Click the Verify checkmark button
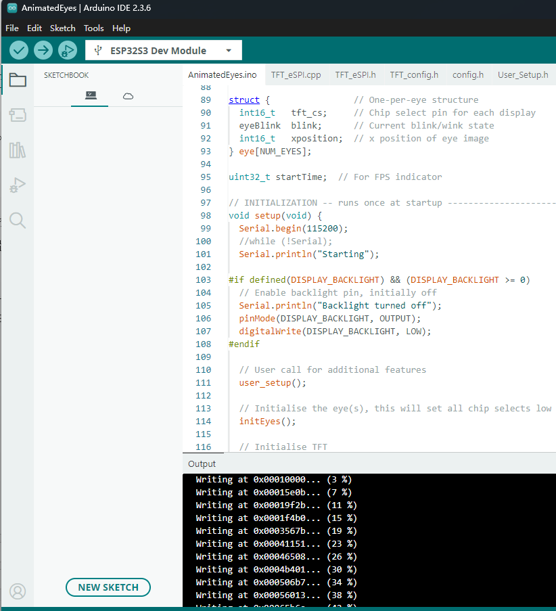556x611 pixels. click(19, 50)
